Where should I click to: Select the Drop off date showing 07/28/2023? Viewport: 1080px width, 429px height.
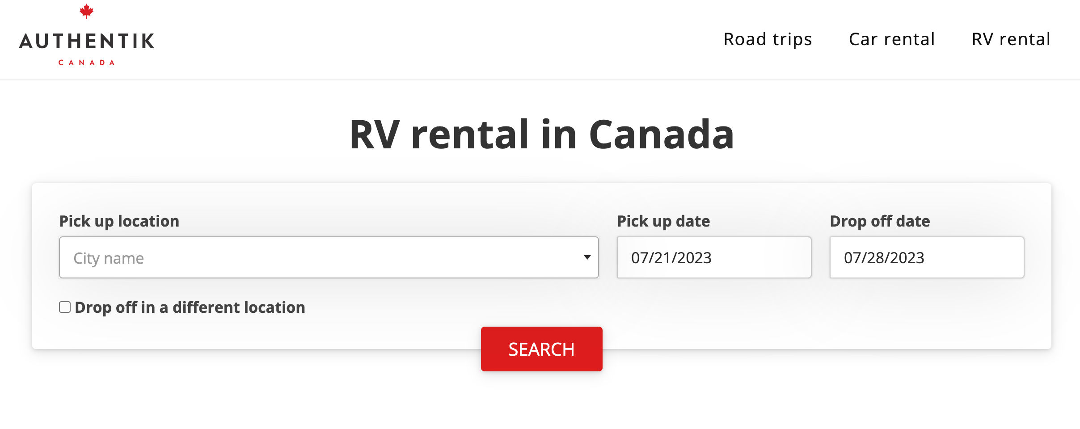click(x=927, y=257)
